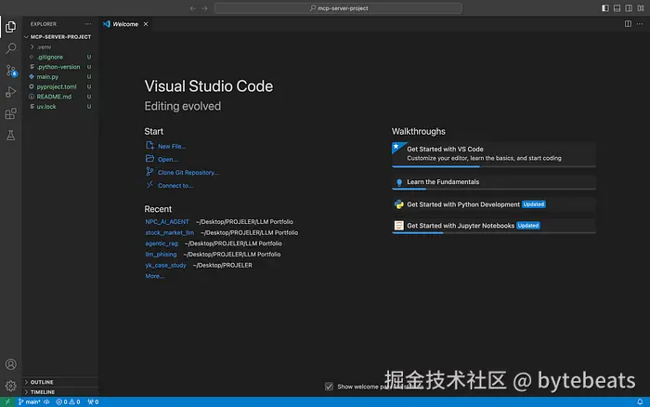Viewport: 650px width, 407px height.
Task: Expand the Outline section
Action: coord(42,382)
